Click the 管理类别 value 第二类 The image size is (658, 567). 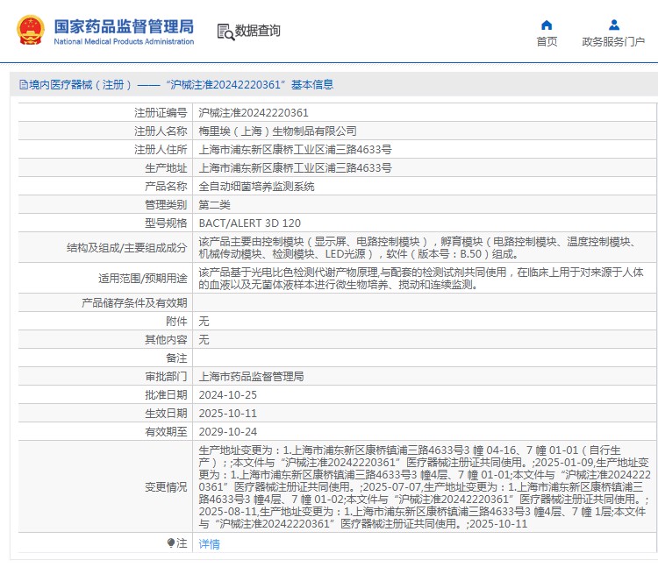pyautogui.click(x=215, y=205)
